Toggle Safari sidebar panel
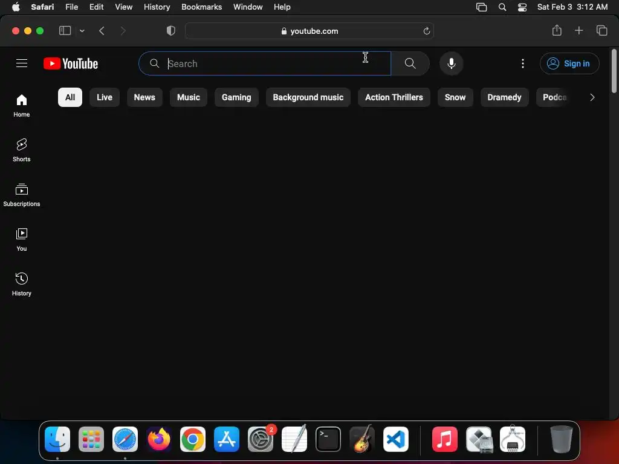The image size is (619, 464). coord(65,31)
